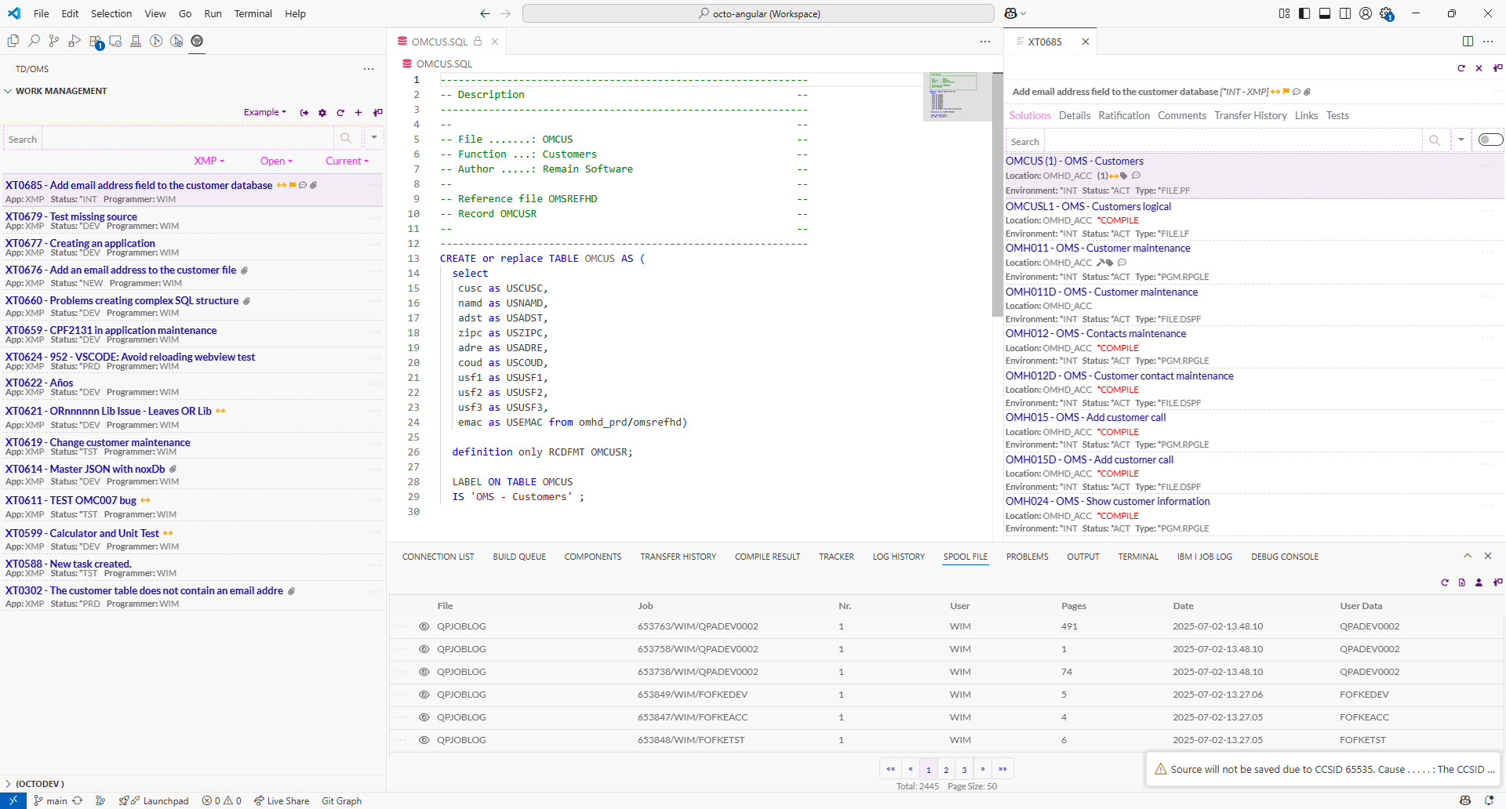Screen dimensions: 1506x809
Task: Click the purple X icon in XT0685 panel
Action: click(x=1479, y=68)
